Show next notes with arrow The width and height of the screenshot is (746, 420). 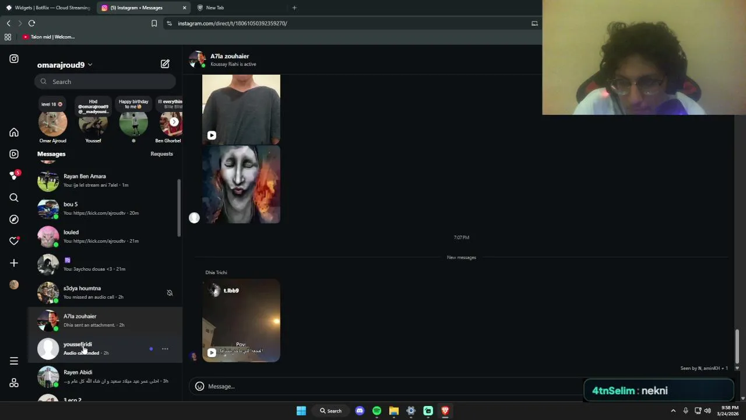pos(174,122)
